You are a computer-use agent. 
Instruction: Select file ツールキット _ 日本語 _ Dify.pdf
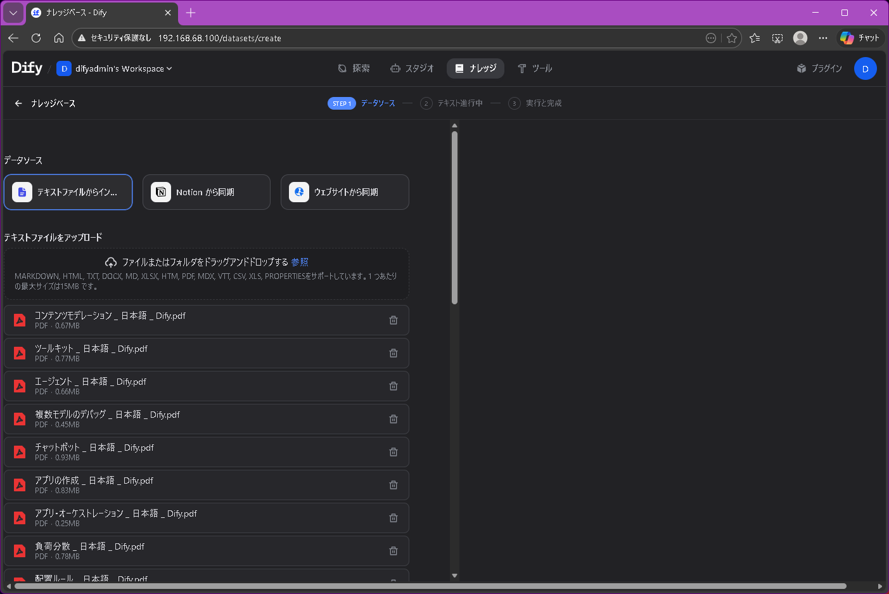pos(207,353)
